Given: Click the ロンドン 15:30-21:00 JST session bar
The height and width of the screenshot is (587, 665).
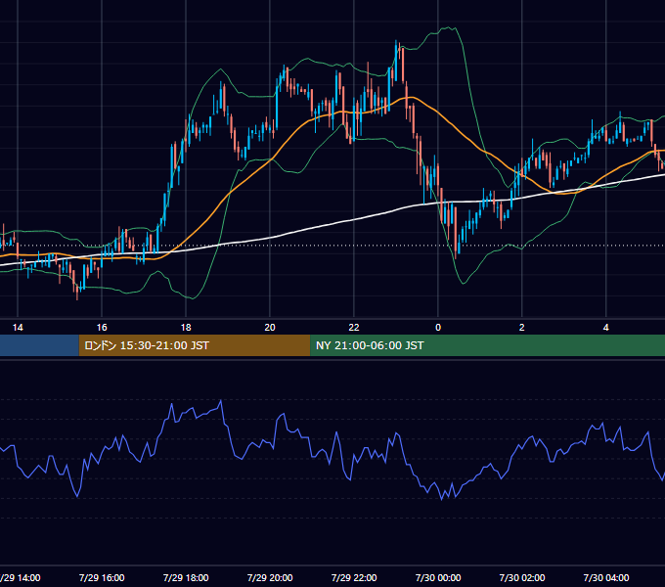Looking at the screenshot, I should [x=195, y=345].
